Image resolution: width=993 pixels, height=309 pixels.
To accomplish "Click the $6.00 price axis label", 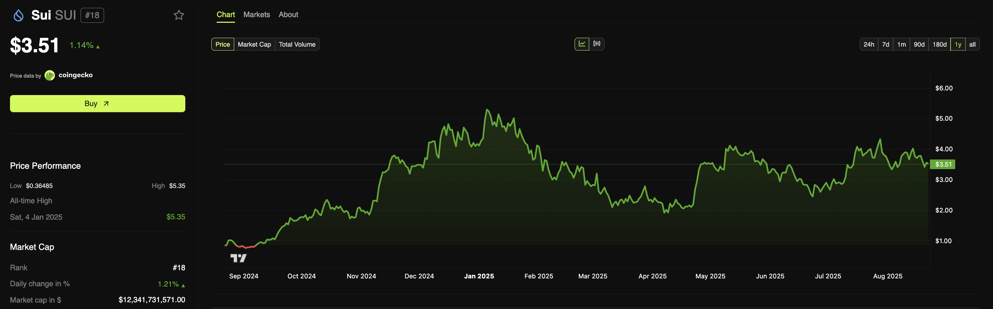I will 944,88.
